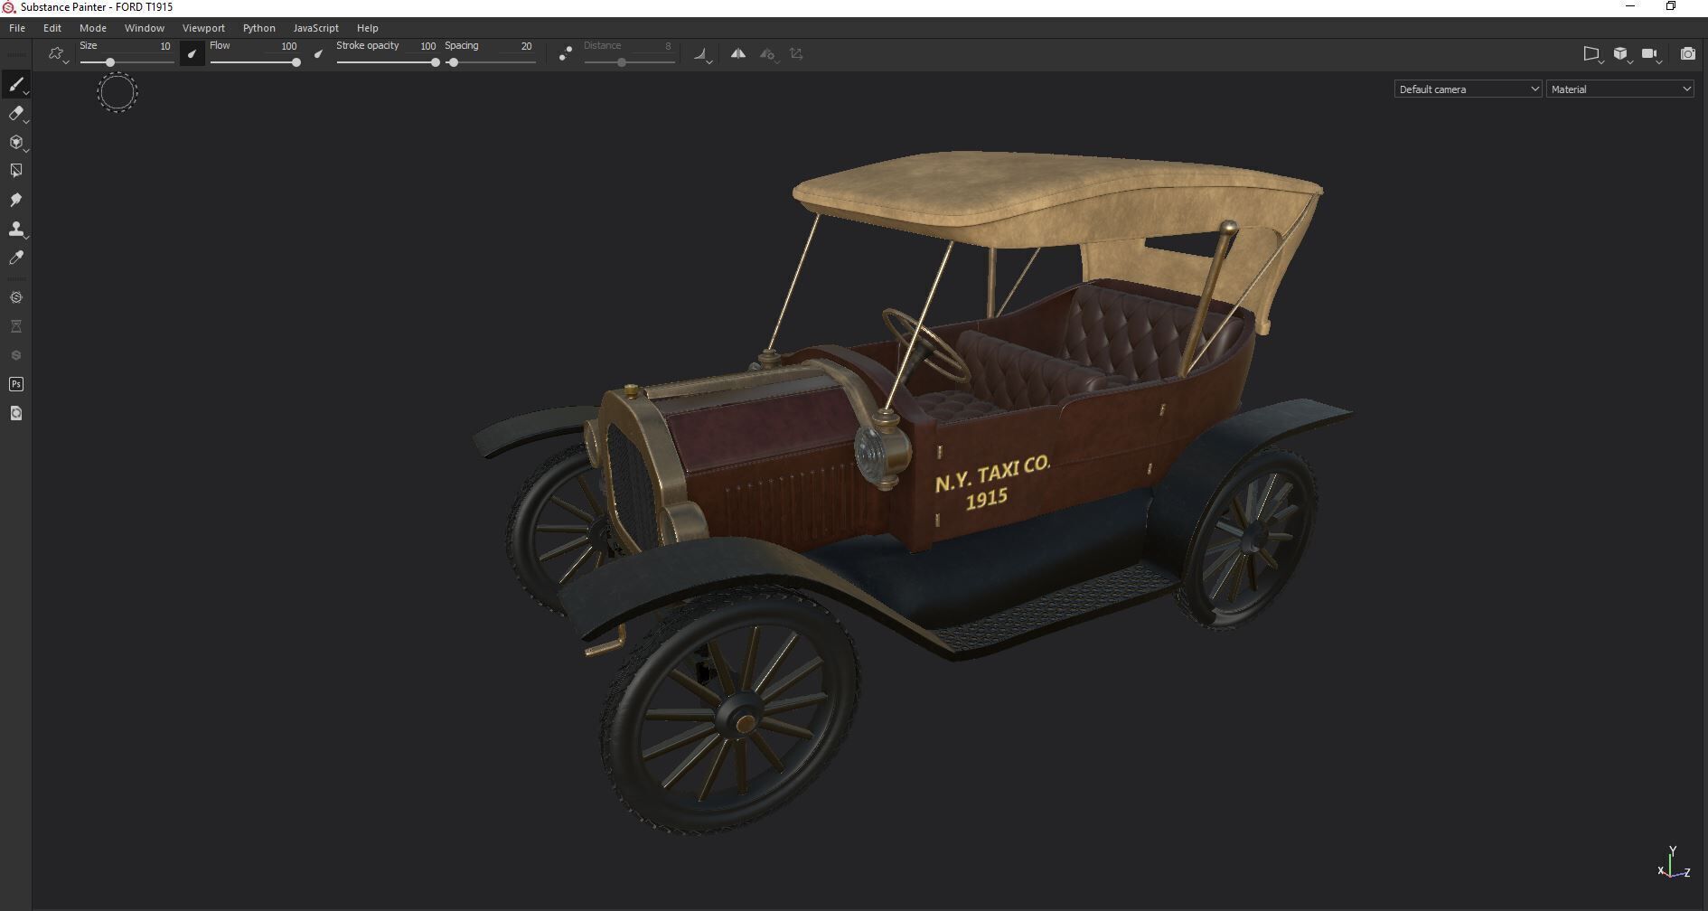Minimize the Substance Painter window
Viewport: 1708px width, 911px height.
coord(1630,6)
